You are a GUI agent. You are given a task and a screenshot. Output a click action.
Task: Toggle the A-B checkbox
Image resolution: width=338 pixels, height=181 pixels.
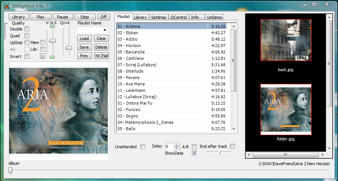194,146
